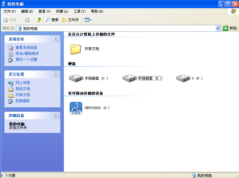
Task: Open the 收藏(A) menu
Action: tap(62, 11)
